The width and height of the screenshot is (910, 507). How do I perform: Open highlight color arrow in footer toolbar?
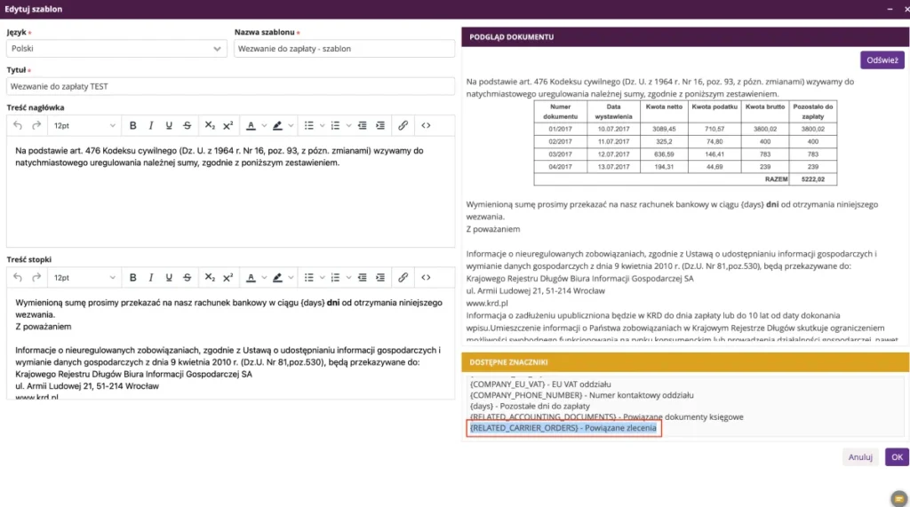click(x=291, y=277)
